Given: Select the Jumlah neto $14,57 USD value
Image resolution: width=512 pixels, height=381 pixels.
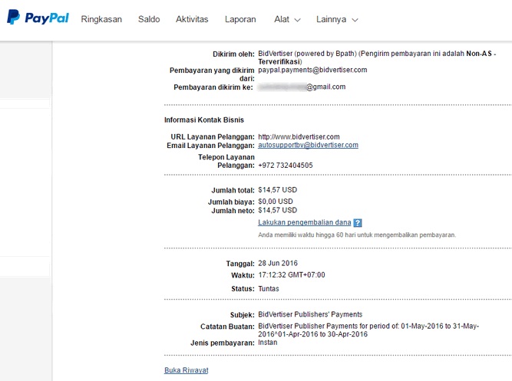Looking at the screenshot, I should (x=278, y=210).
